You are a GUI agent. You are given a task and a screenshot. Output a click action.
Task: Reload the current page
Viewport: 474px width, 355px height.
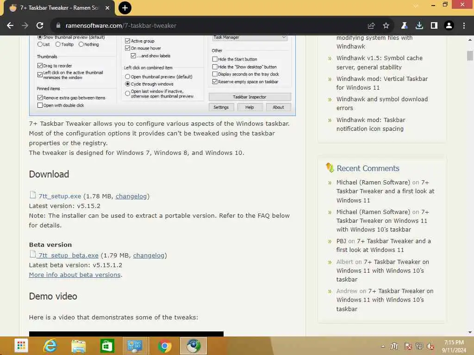[x=40, y=26]
